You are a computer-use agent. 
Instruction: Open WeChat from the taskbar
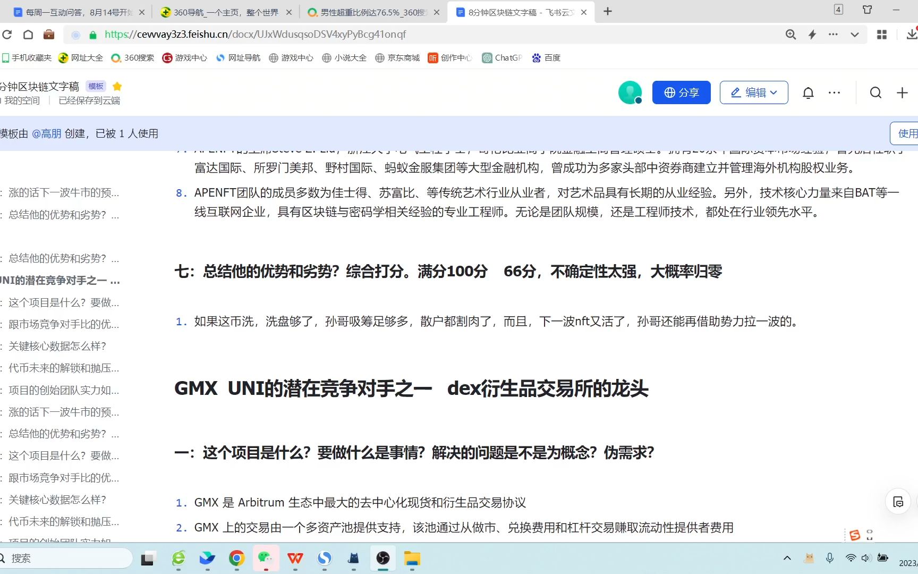click(266, 558)
